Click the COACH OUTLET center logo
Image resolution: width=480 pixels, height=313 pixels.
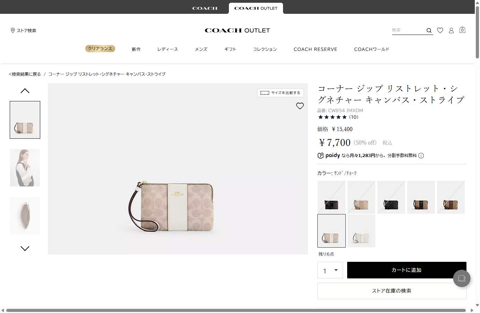point(237,30)
